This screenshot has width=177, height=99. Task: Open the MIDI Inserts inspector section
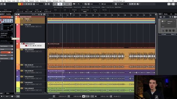coord(7,55)
